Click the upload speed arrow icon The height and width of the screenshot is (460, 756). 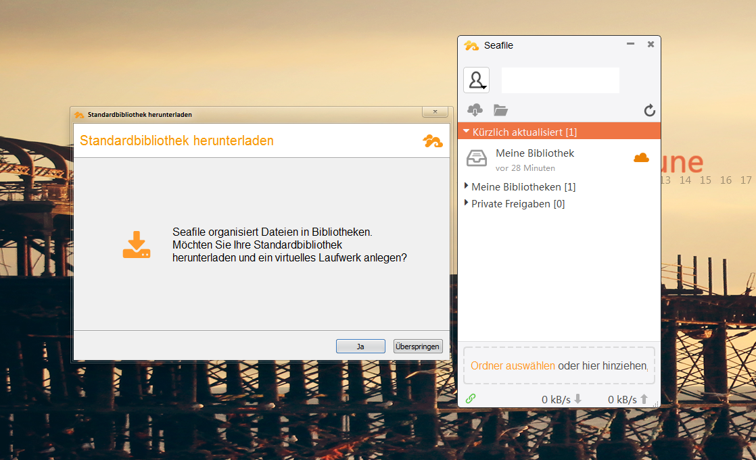644,399
